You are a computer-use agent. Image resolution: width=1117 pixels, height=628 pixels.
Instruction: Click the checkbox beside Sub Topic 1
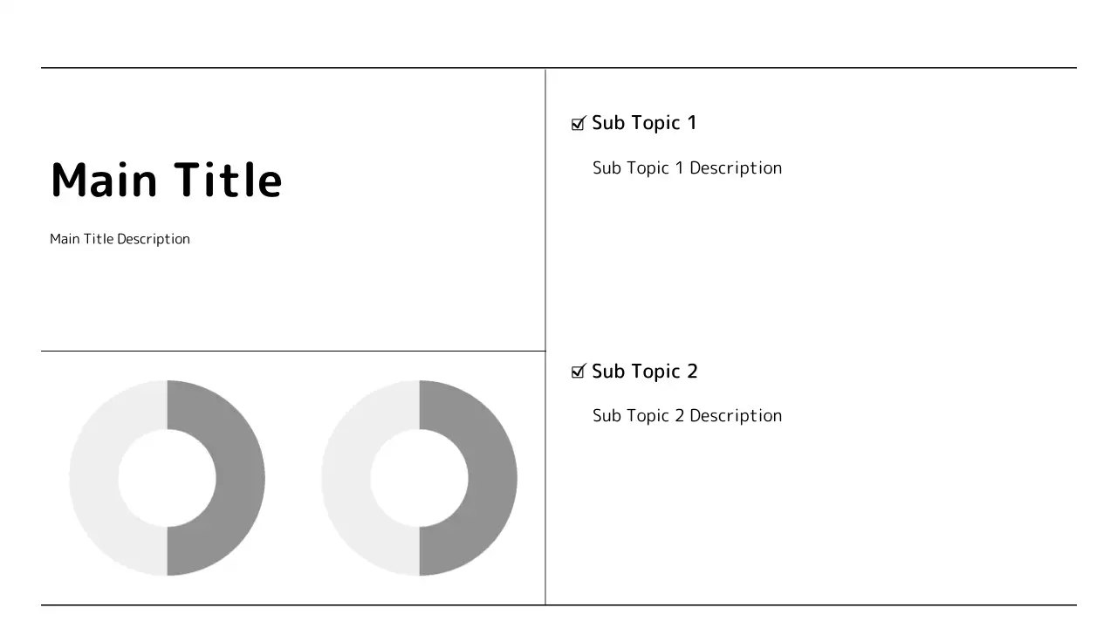pyautogui.click(x=578, y=124)
